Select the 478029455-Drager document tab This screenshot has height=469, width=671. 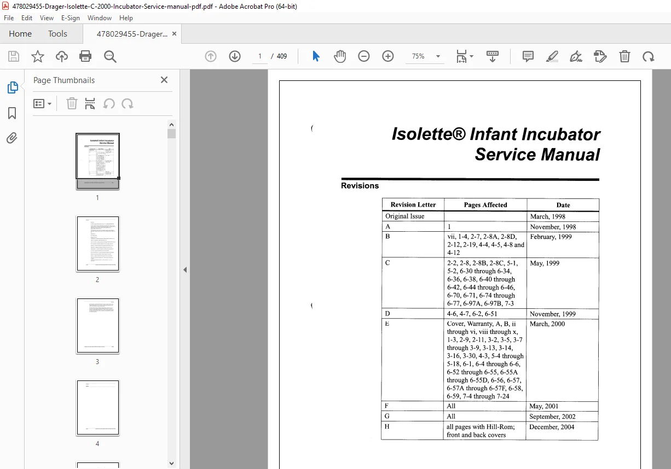click(x=132, y=33)
